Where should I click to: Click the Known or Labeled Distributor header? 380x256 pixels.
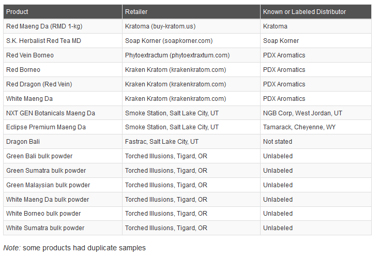point(304,11)
